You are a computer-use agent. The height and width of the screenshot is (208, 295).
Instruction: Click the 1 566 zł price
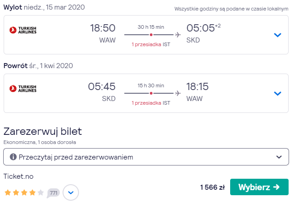tap(212, 187)
